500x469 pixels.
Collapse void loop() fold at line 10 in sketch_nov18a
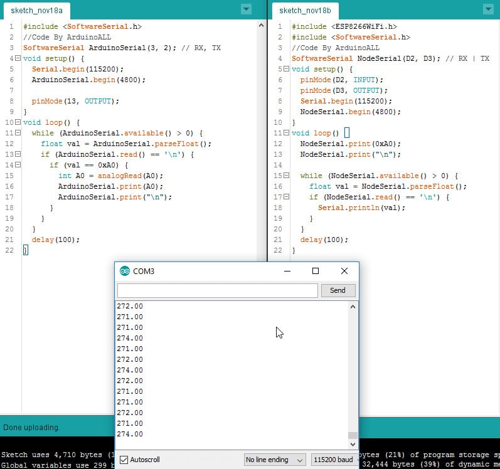click(x=18, y=122)
